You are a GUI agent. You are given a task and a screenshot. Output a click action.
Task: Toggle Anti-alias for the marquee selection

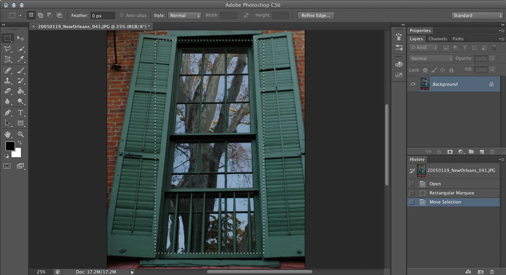coord(123,15)
